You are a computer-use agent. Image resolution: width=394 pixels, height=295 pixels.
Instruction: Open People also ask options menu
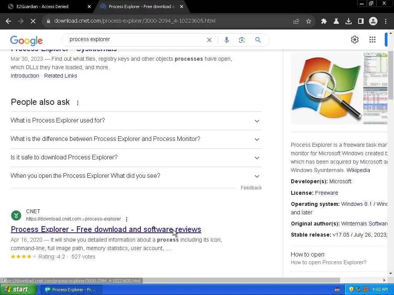(78, 103)
